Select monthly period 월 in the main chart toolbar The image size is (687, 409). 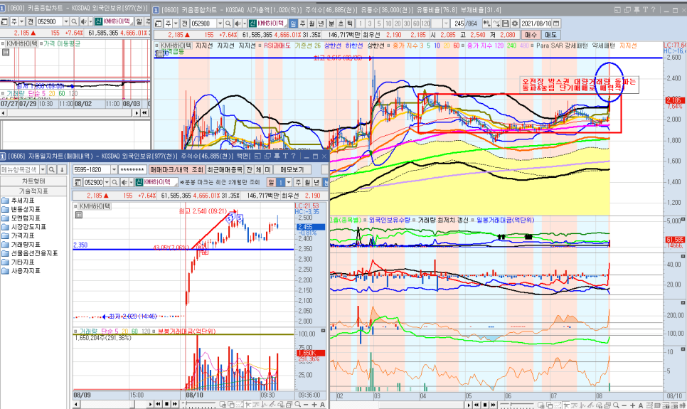click(x=311, y=23)
